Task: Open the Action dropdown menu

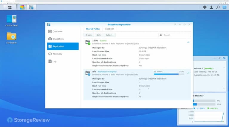Action: (x=109, y=35)
